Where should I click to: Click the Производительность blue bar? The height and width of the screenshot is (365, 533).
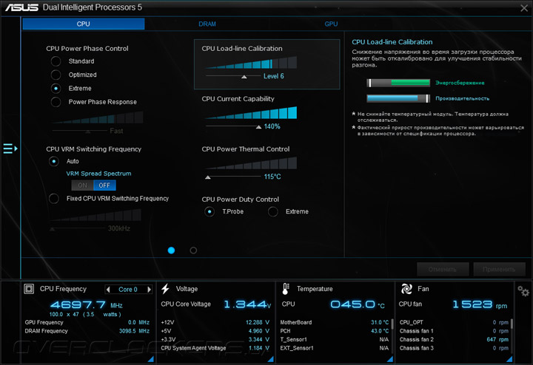click(398, 98)
